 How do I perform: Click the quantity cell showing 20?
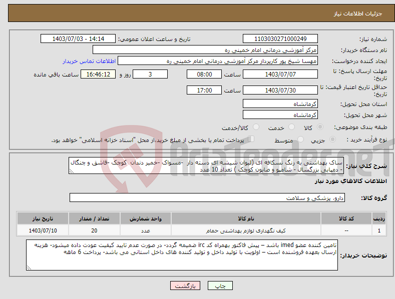[x=94, y=230]
